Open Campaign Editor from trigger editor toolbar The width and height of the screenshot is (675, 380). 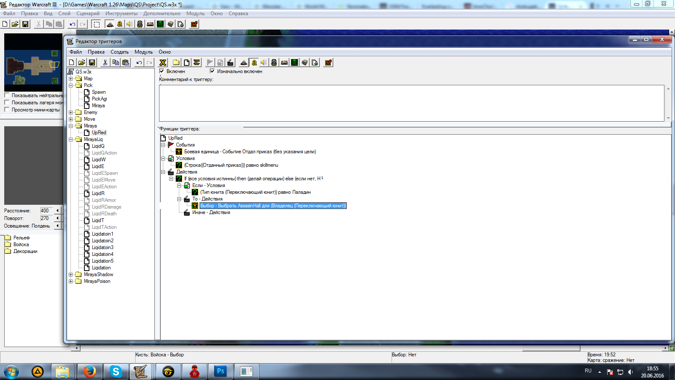(x=284, y=62)
